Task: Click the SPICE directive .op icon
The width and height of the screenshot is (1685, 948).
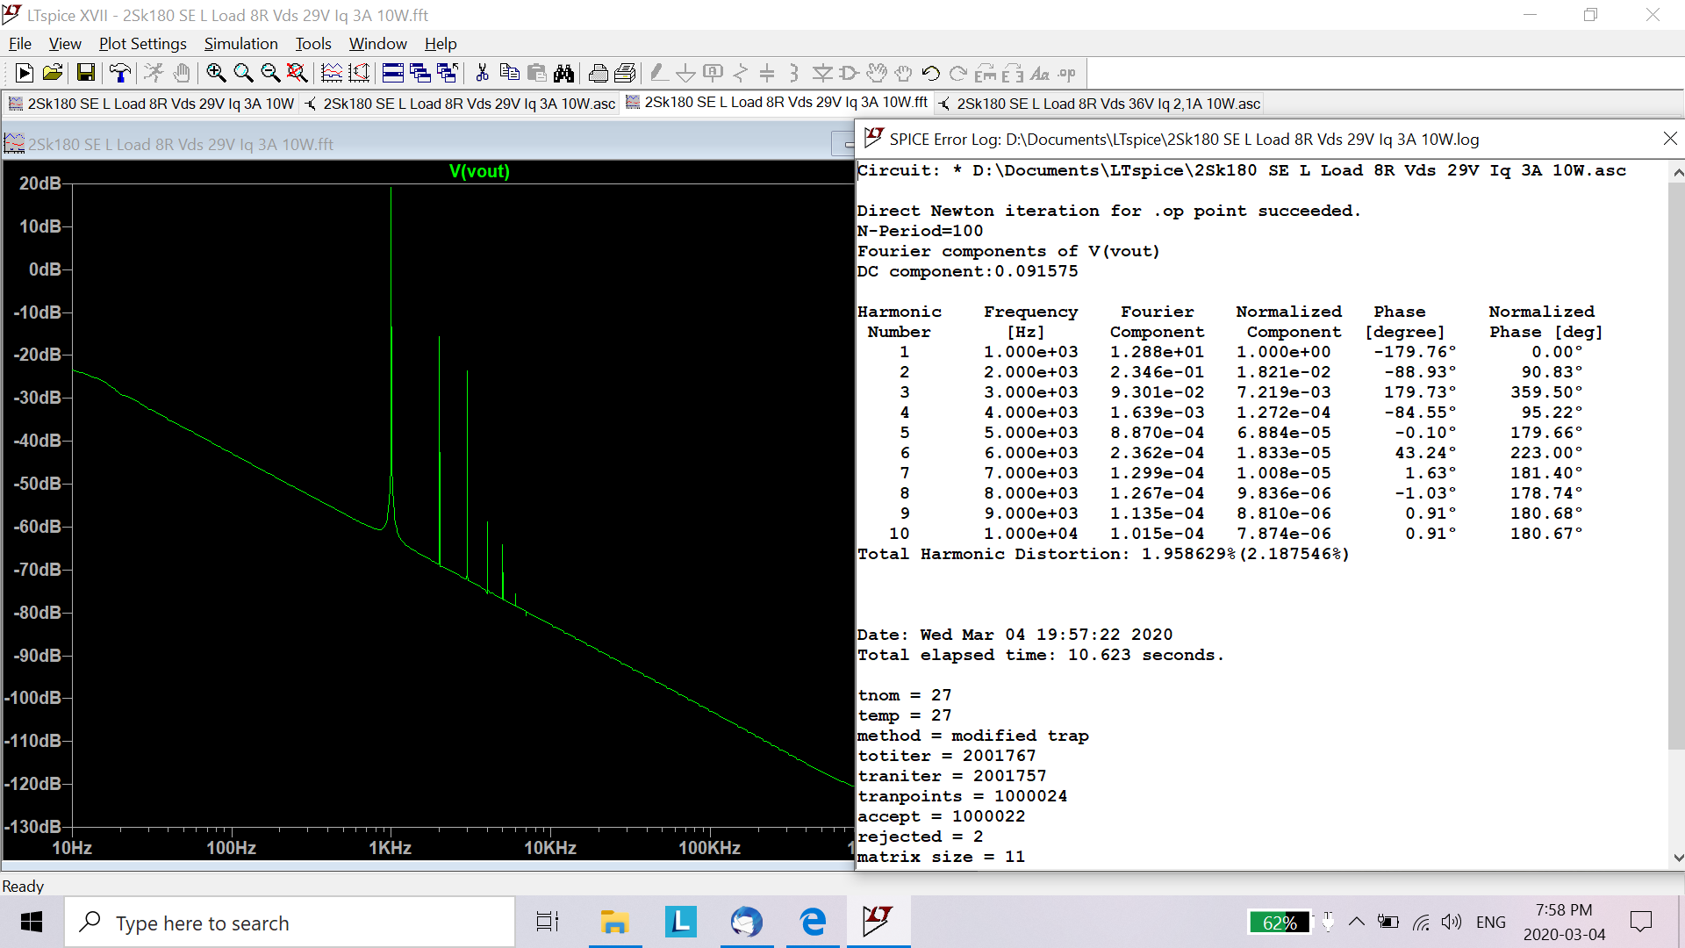Action: point(1067,74)
